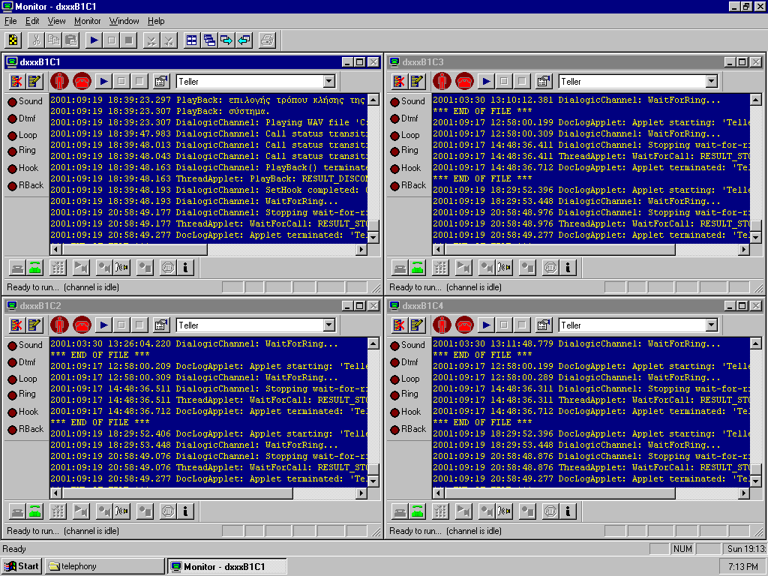Toggle the Ring indicator in dxxxB1C2
The image size is (768, 576).
[x=13, y=394]
